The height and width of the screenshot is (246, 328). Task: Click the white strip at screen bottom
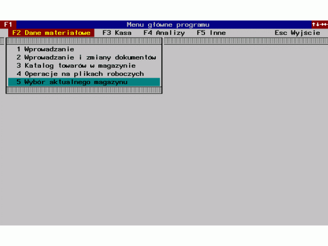pos(164,235)
